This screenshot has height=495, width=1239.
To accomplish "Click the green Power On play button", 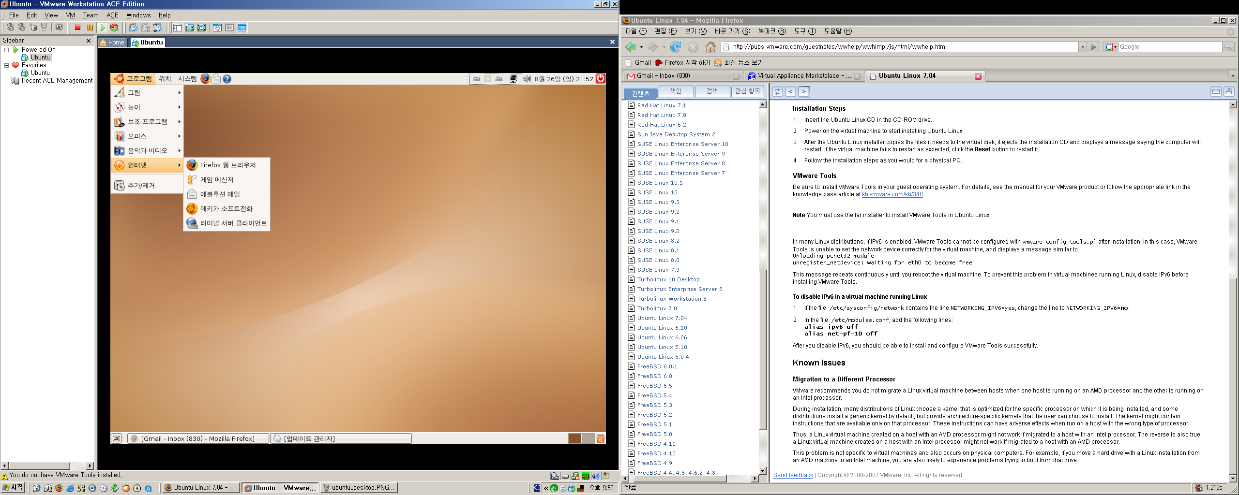I will point(103,28).
